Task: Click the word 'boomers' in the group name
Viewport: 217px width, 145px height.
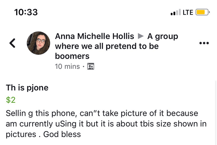Action: click(x=72, y=56)
